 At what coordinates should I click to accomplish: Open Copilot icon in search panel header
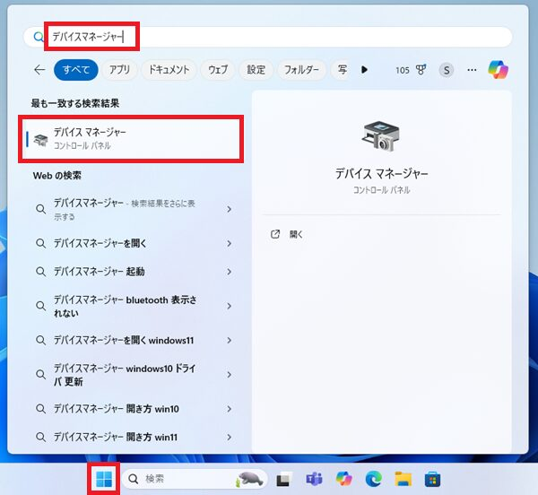coord(499,70)
